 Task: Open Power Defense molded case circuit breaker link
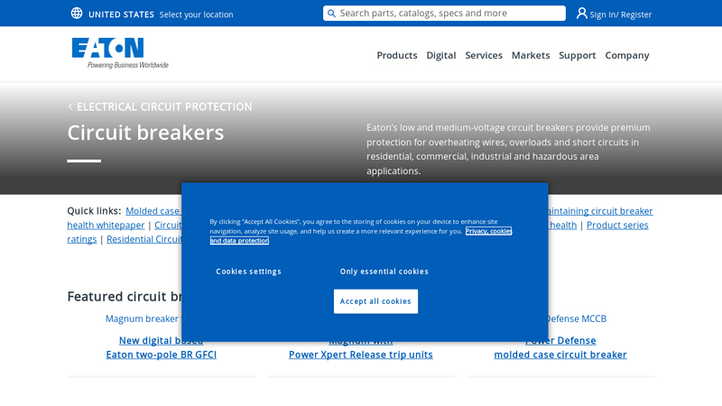(560, 347)
